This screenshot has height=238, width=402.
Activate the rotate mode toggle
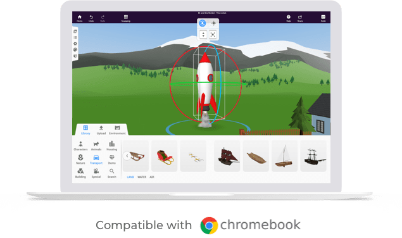[x=203, y=23]
